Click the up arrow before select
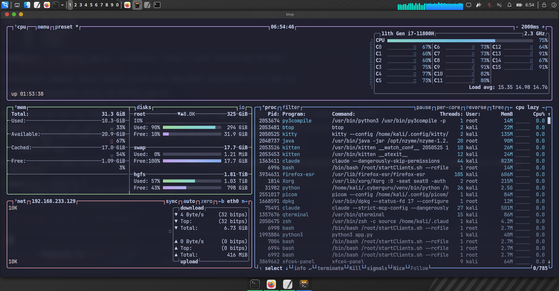 pyautogui.click(x=261, y=268)
